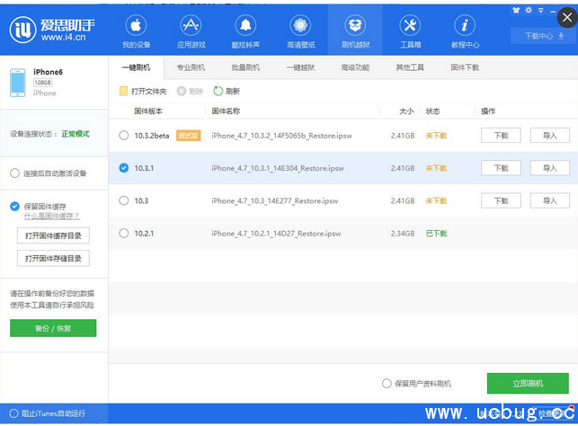Switch to 固件下载 tab
The image size is (578, 426).
pyautogui.click(x=465, y=67)
